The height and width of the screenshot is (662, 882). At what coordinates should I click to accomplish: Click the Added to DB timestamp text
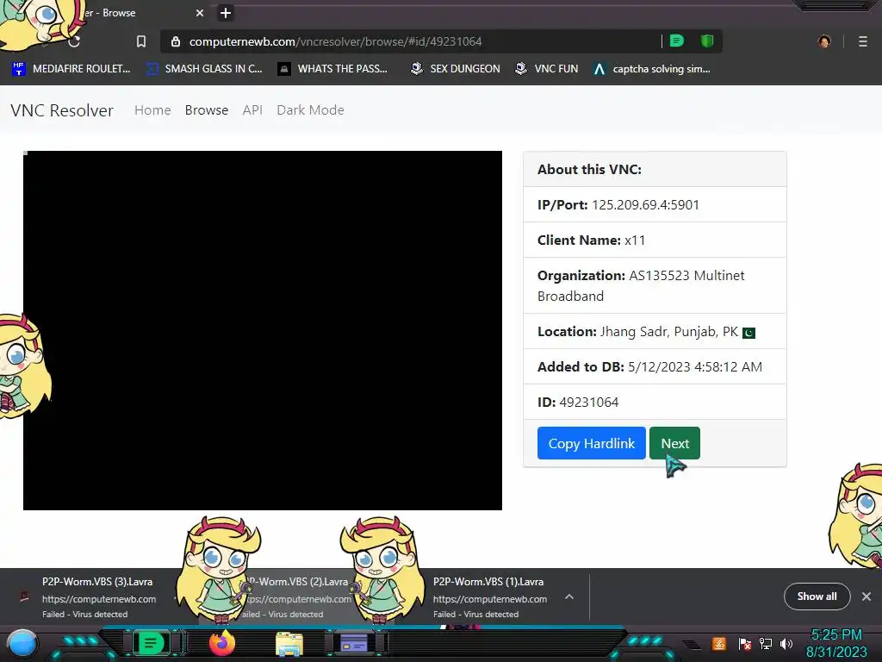[x=695, y=367]
